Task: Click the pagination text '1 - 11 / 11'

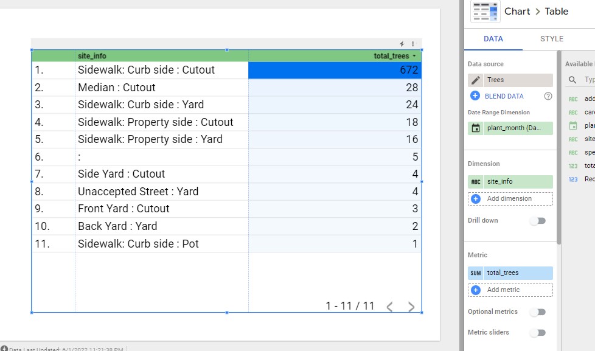Action: pyautogui.click(x=350, y=306)
